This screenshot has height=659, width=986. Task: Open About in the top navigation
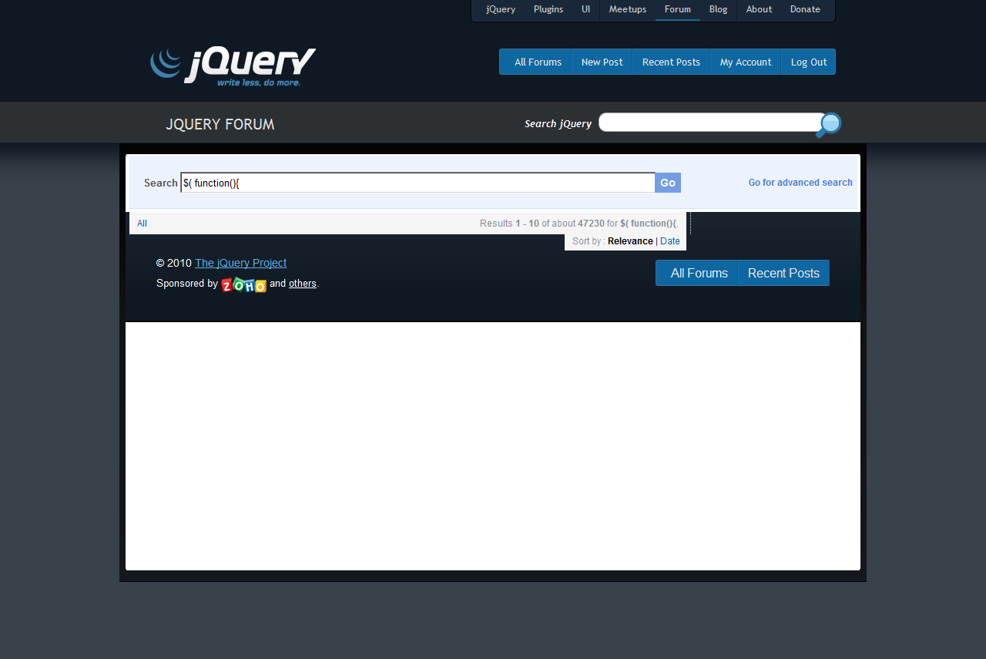click(759, 9)
